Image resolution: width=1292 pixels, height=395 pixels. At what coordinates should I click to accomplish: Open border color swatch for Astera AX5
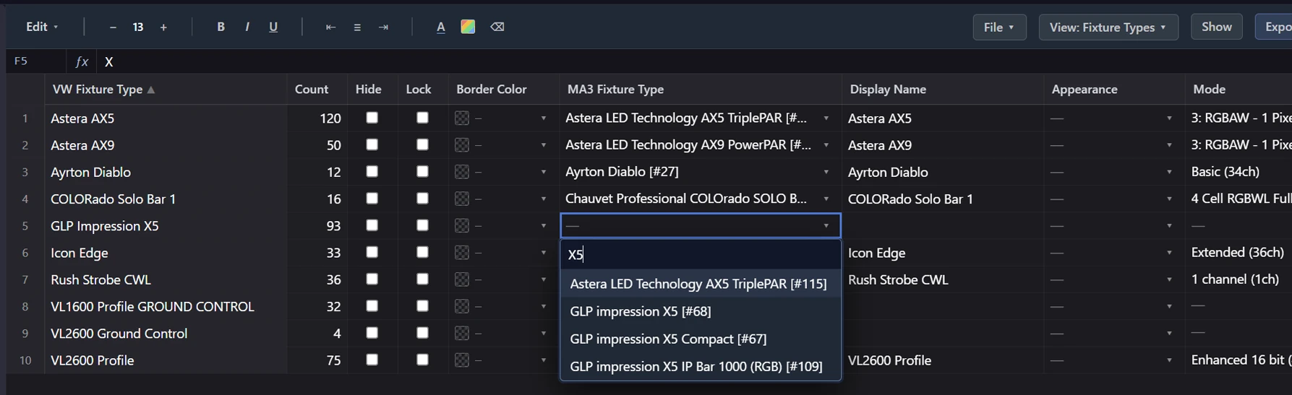pos(462,118)
